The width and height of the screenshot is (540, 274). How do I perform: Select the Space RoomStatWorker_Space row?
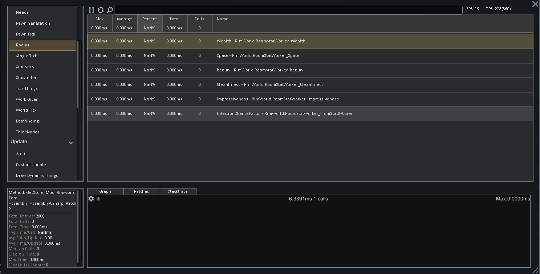310,56
